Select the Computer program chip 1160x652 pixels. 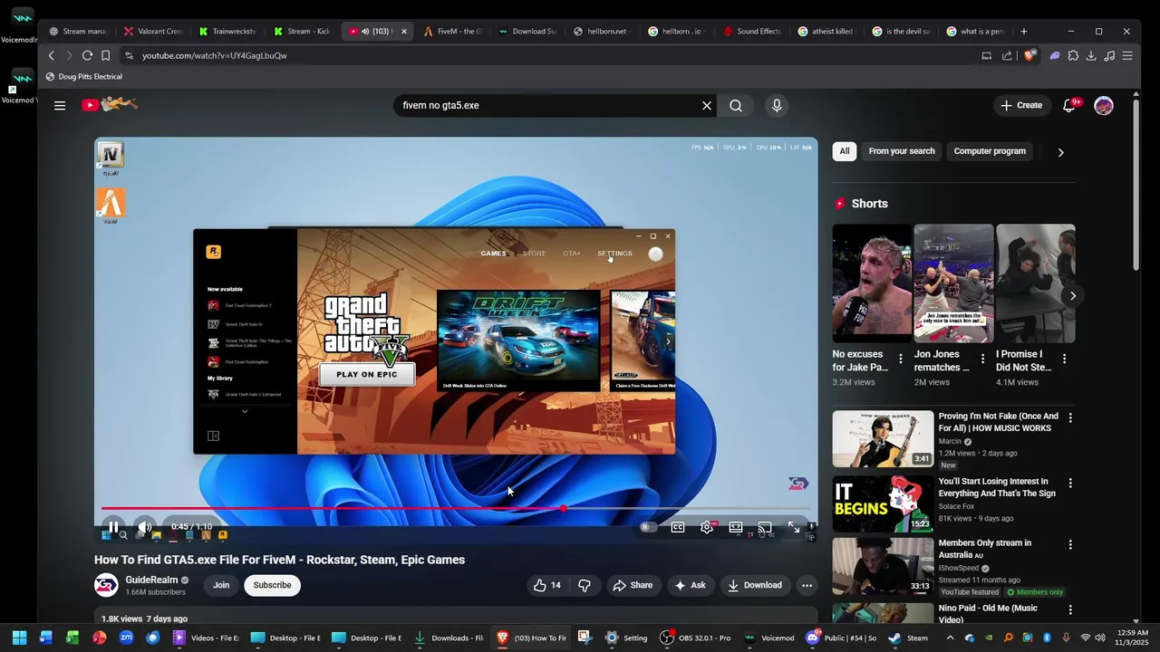(x=990, y=151)
